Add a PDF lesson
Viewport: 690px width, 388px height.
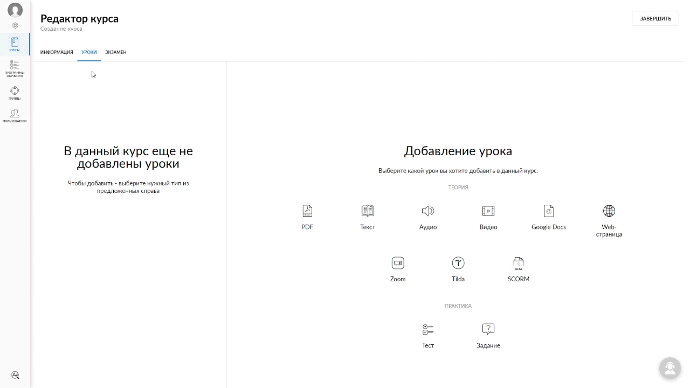click(x=307, y=217)
